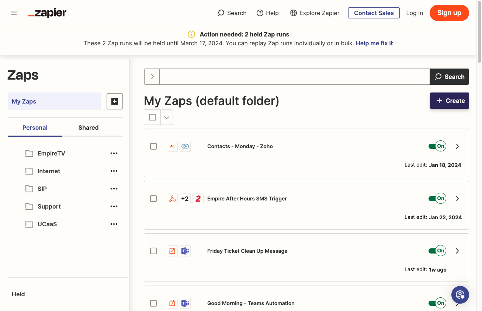
Task: Toggle off Good Morning - Teams Automation
Action: [x=437, y=303]
